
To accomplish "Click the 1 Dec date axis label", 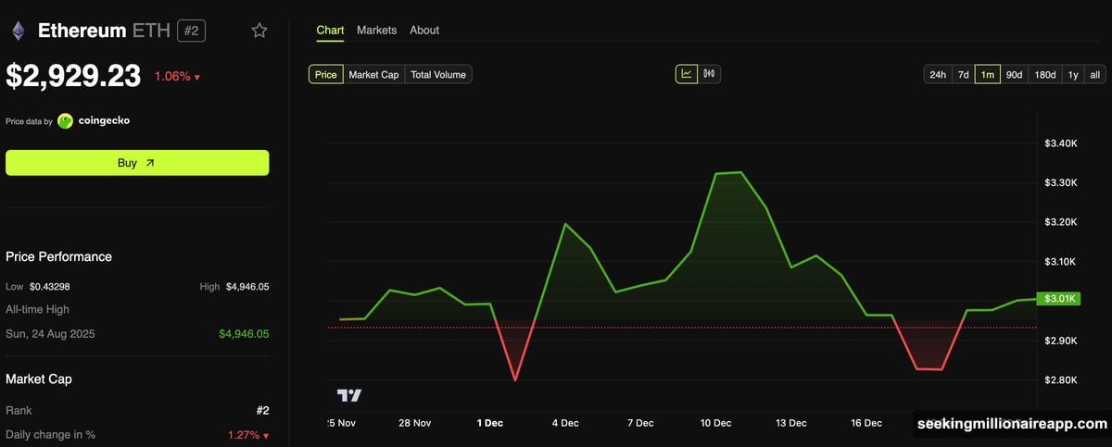I will 490,423.
